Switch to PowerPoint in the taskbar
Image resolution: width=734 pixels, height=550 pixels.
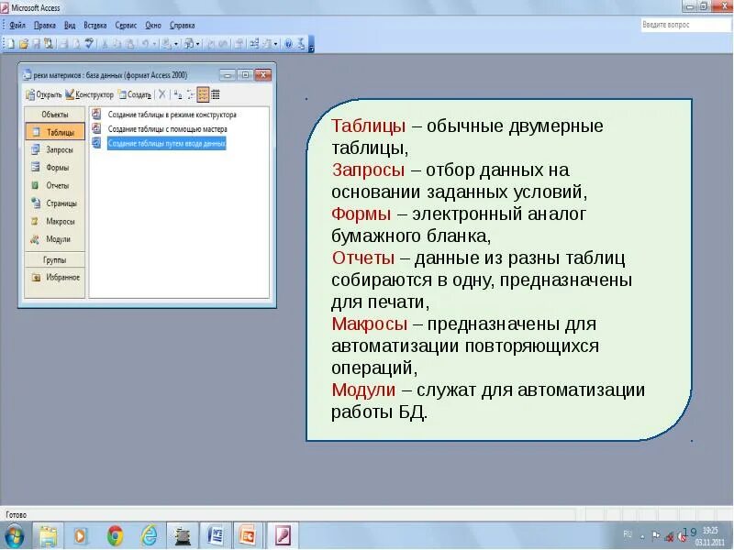247,536
